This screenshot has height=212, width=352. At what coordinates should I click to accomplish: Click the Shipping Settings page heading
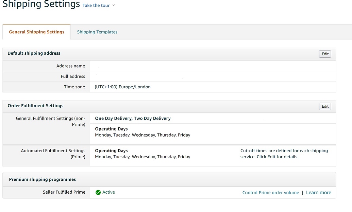coord(41,5)
